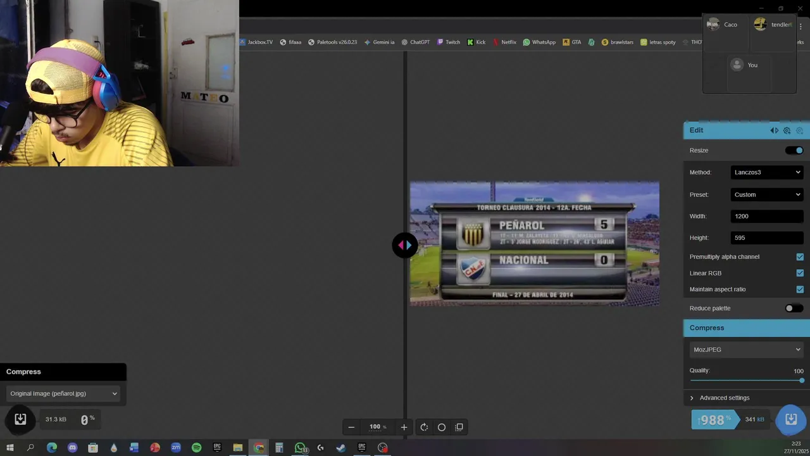Grab the pink-blue split comparison handle
810x456 pixels.
click(404, 245)
